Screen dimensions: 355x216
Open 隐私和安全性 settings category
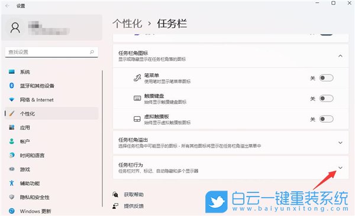[x=51, y=197]
